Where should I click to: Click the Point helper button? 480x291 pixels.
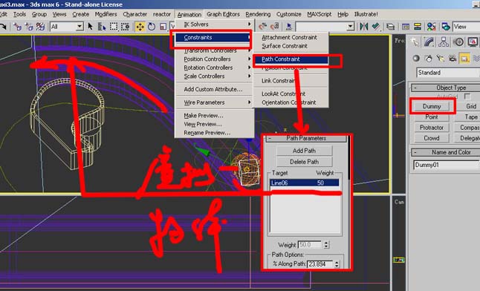[x=431, y=117]
